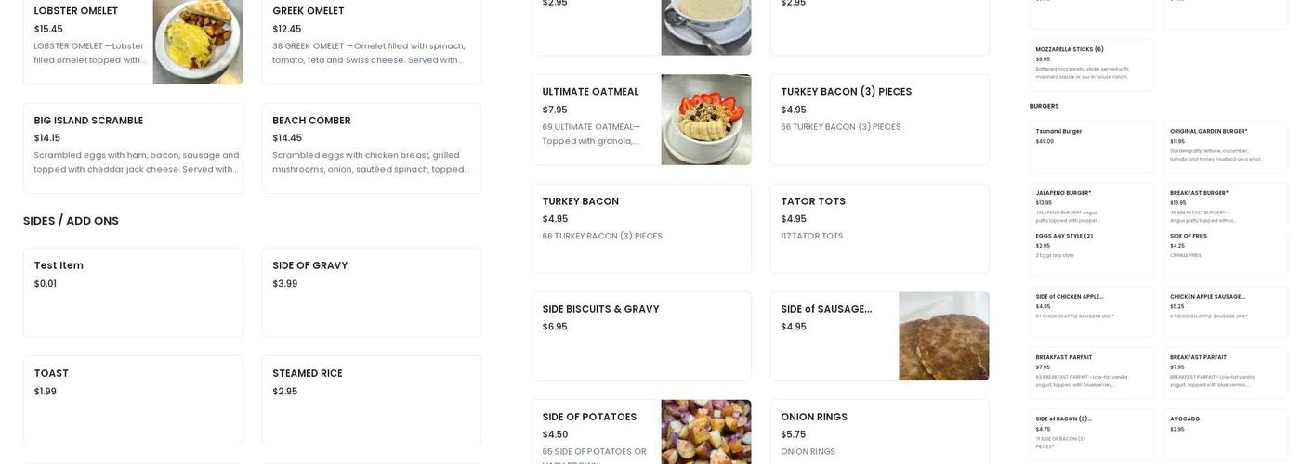Open the Lobster Omelet photo
The image size is (1301, 464).
198,42
